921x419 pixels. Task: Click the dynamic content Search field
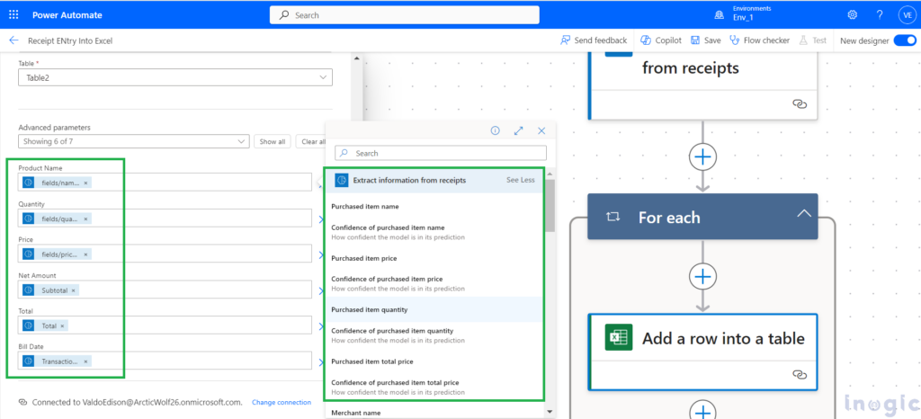click(x=441, y=153)
